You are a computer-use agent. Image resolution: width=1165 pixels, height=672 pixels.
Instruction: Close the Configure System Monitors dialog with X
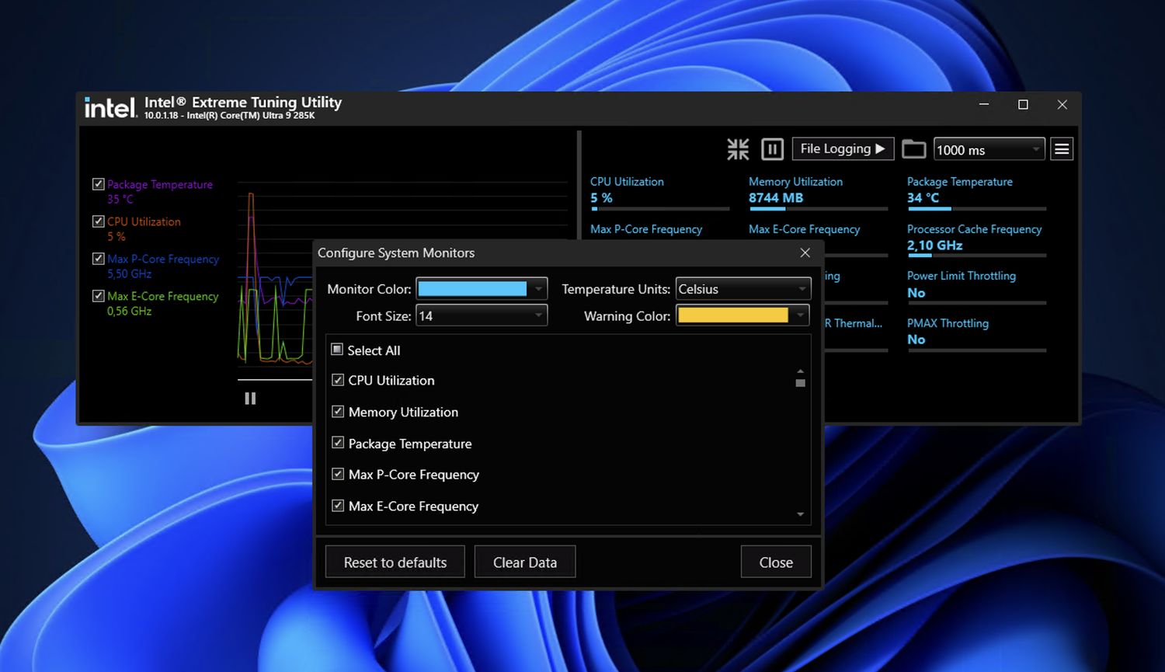pos(805,252)
